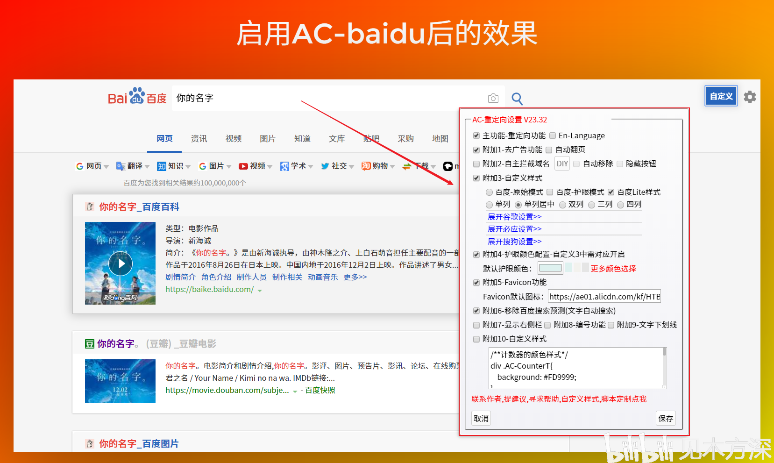Screen dimensions: 774x463
Task: Open the Douban result poster thumbnail
Action: pos(120,381)
